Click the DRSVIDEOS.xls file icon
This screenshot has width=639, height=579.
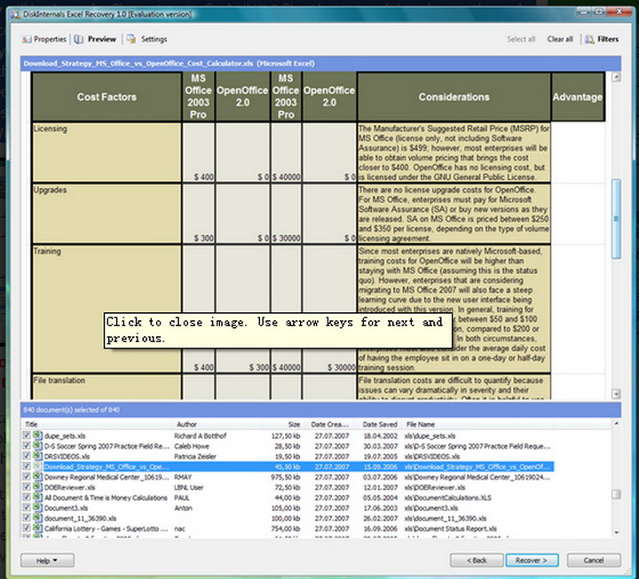(x=38, y=456)
